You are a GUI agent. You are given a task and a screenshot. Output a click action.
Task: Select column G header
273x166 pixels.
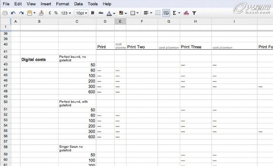pyautogui.click(x=169, y=21)
